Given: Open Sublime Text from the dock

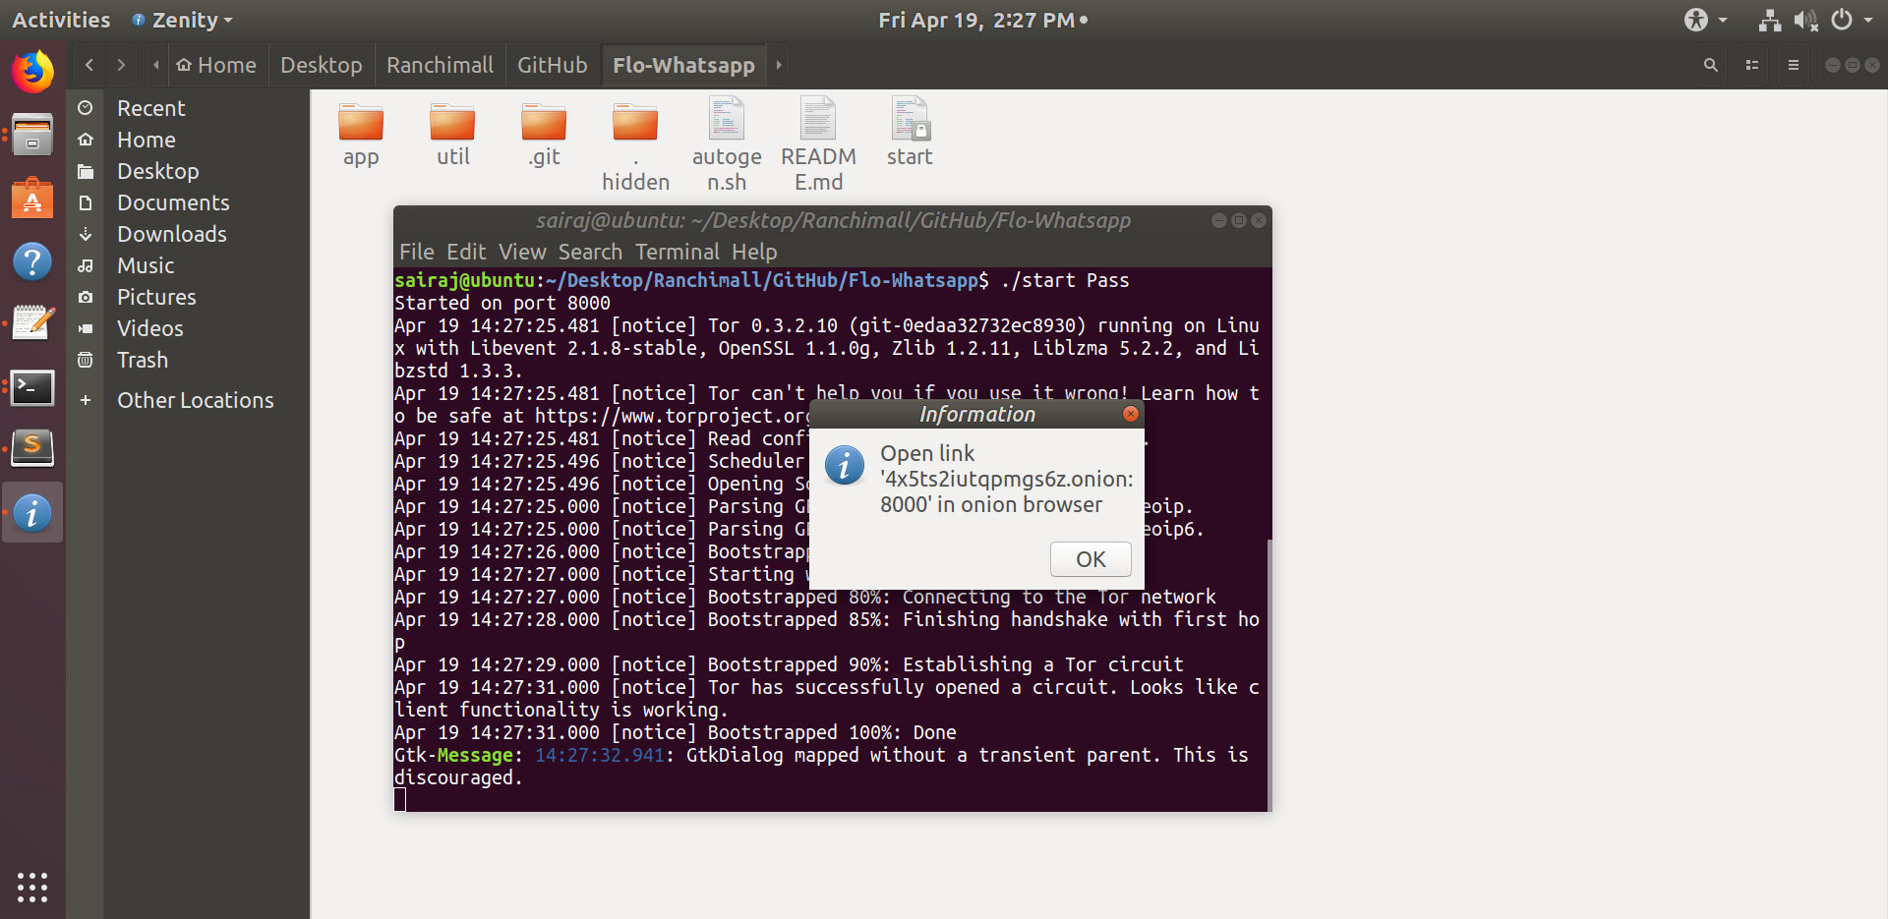Looking at the screenshot, I should (x=32, y=448).
